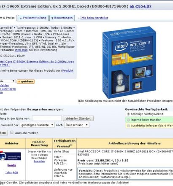Click the Intel Core i7 box image
173x186 pixels.
point(129,62)
